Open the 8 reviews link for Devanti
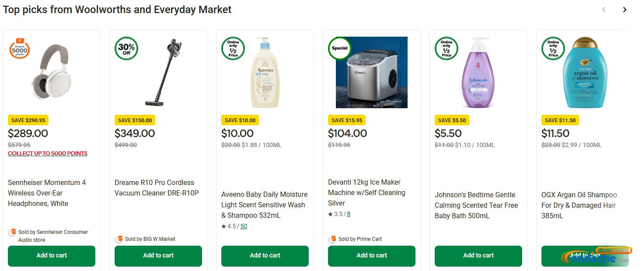Screen dimensions: 642x271 [x=349, y=214]
